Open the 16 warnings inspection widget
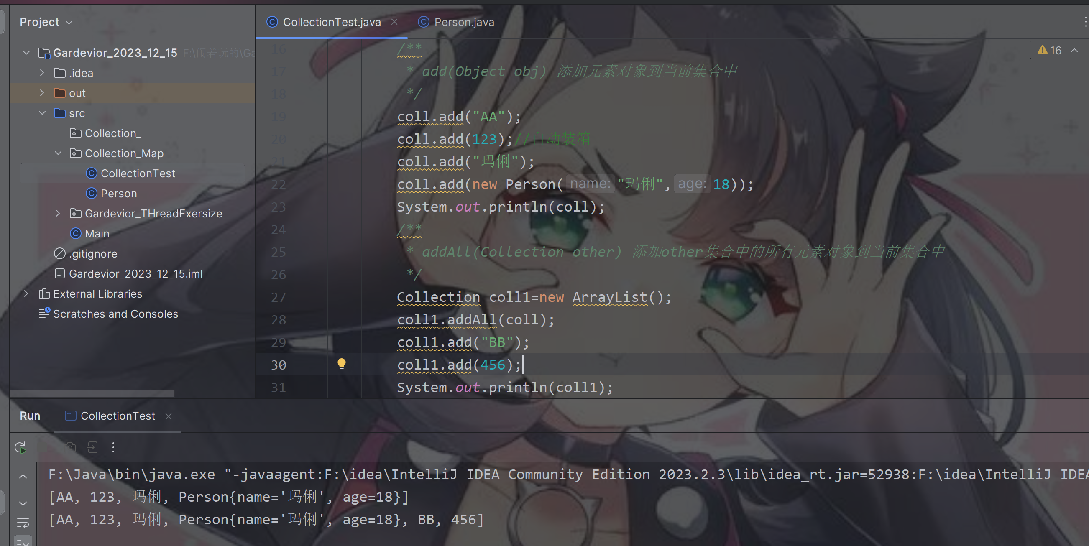Screen dimensions: 1089x546 pyautogui.click(x=1049, y=51)
